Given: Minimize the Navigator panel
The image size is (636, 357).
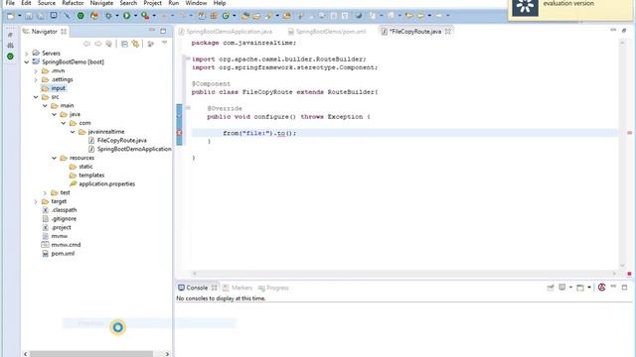Looking at the screenshot, I should [x=152, y=31].
